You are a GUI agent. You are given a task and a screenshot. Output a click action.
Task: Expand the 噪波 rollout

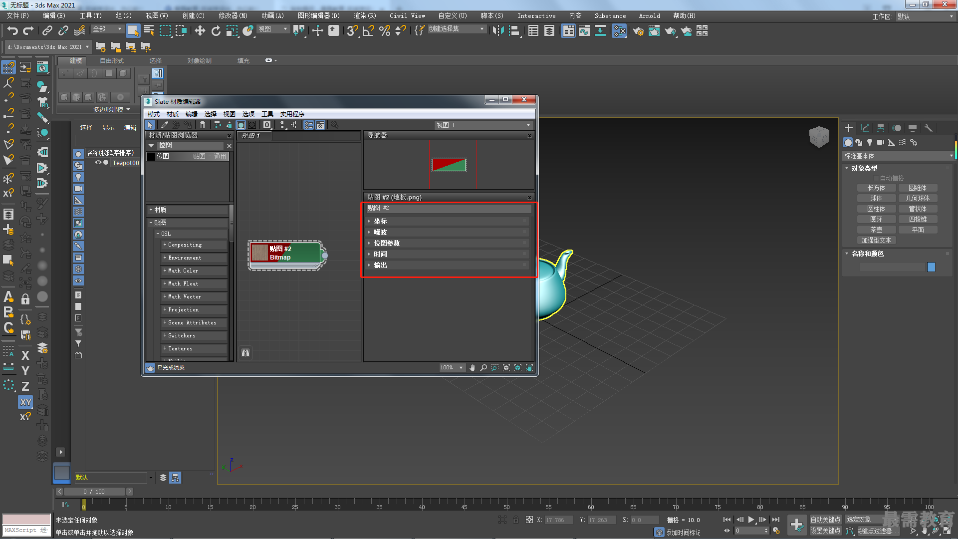pos(447,232)
